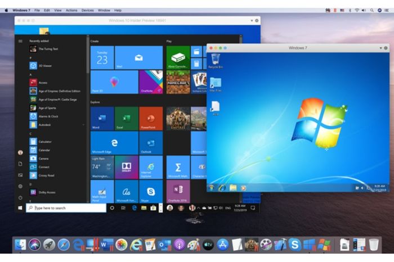Open Media Player in Windows 7 taskbar

click(243, 188)
